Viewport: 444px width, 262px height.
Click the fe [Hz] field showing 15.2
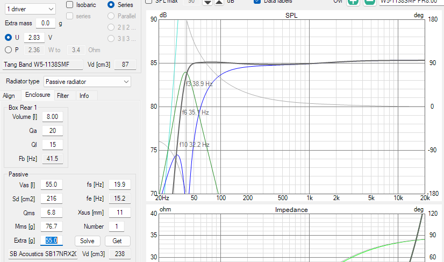coord(120,199)
